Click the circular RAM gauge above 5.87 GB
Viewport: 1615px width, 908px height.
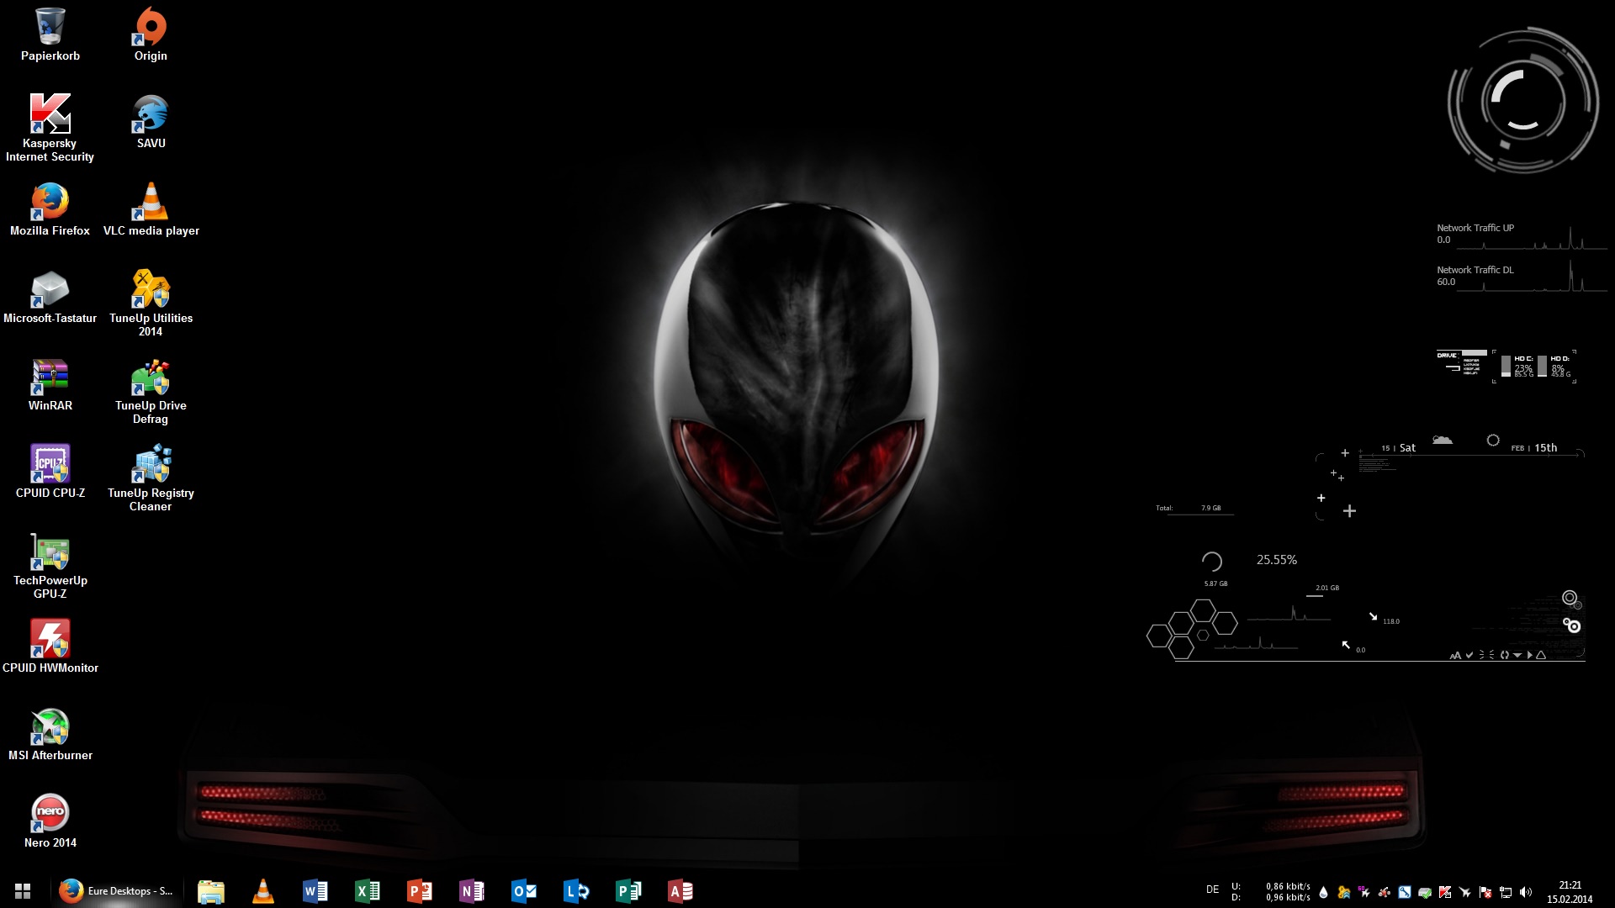click(1211, 562)
